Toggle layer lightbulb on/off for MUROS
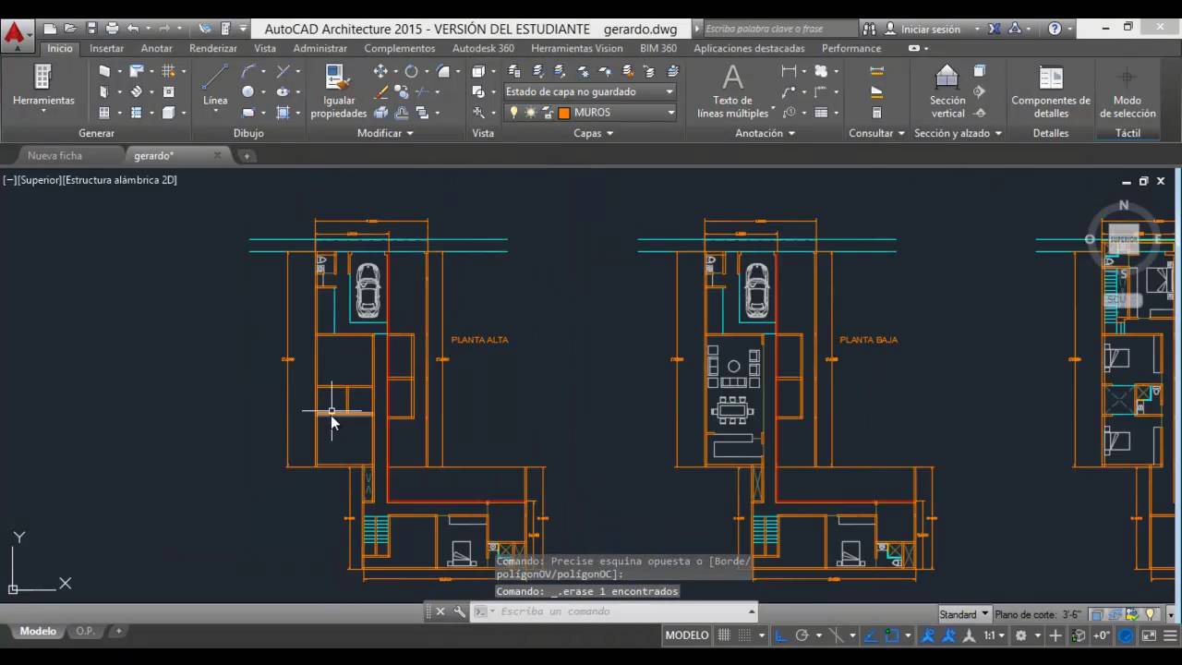Image resolution: width=1182 pixels, height=665 pixels. 514,113
